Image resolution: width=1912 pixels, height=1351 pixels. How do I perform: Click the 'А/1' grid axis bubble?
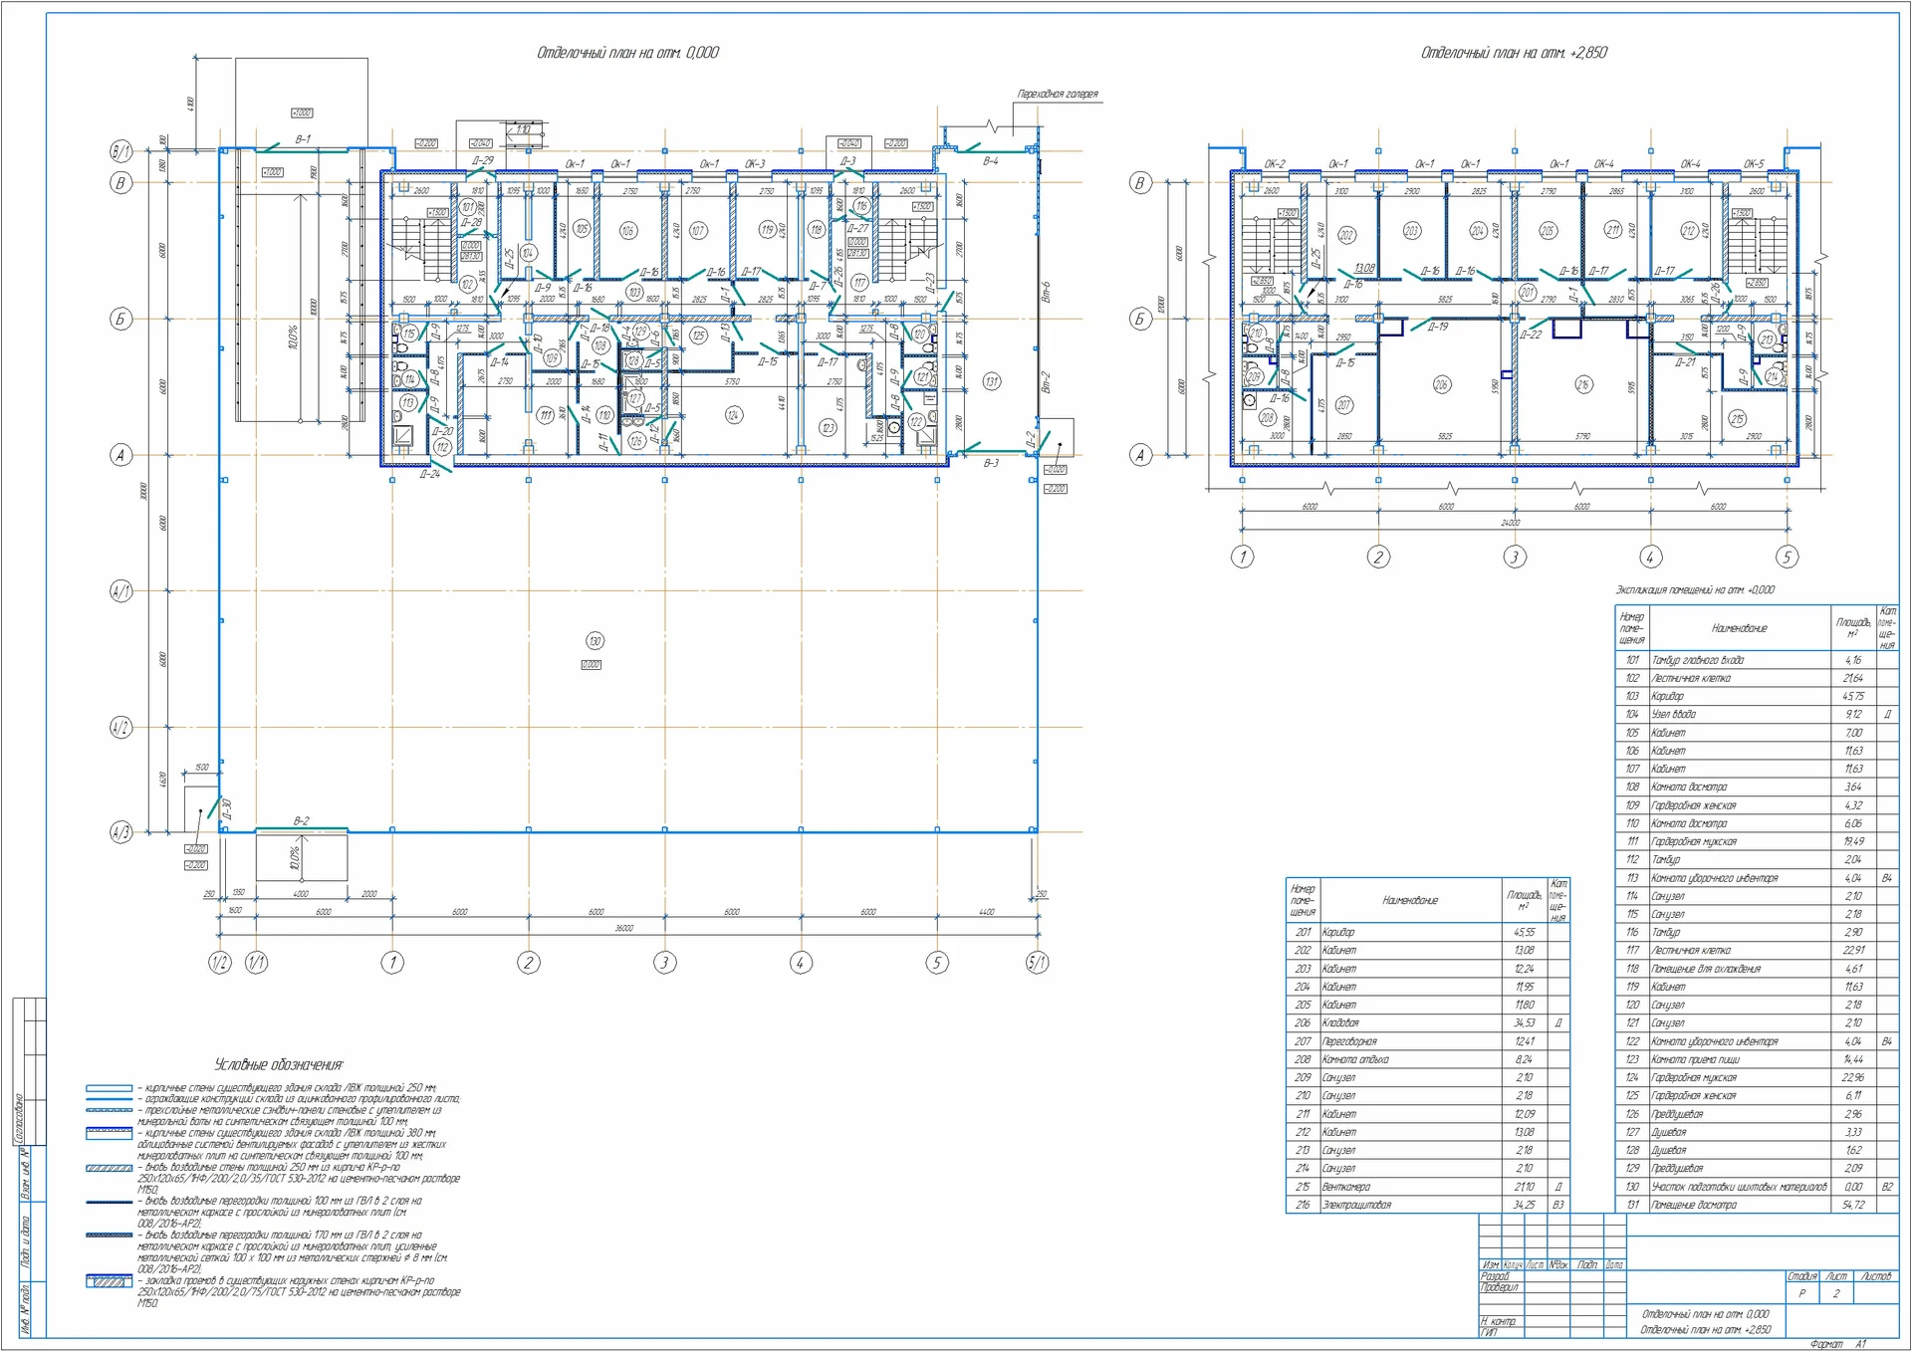pyautogui.click(x=120, y=591)
